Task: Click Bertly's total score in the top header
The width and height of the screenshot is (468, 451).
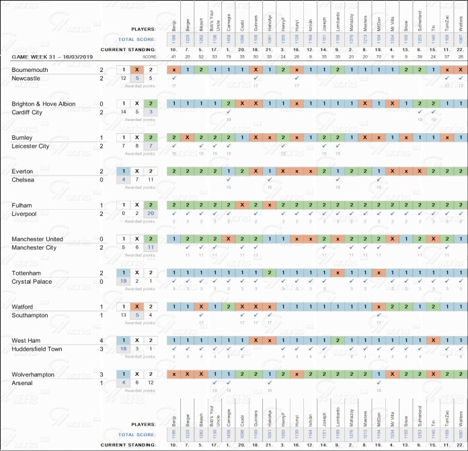Action: (174, 40)
